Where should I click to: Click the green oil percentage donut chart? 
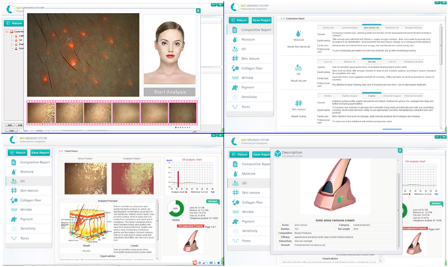pos(175,209)
